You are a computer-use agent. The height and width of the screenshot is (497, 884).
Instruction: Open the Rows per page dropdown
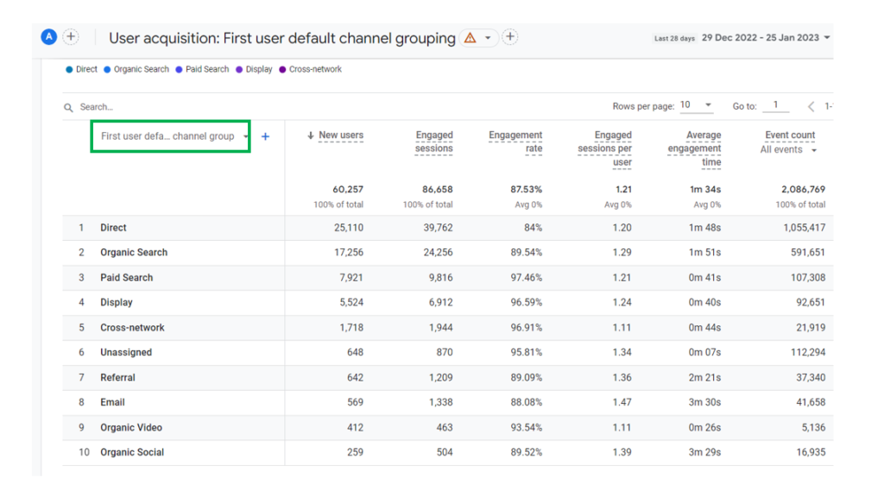click(x=697, y=105)
